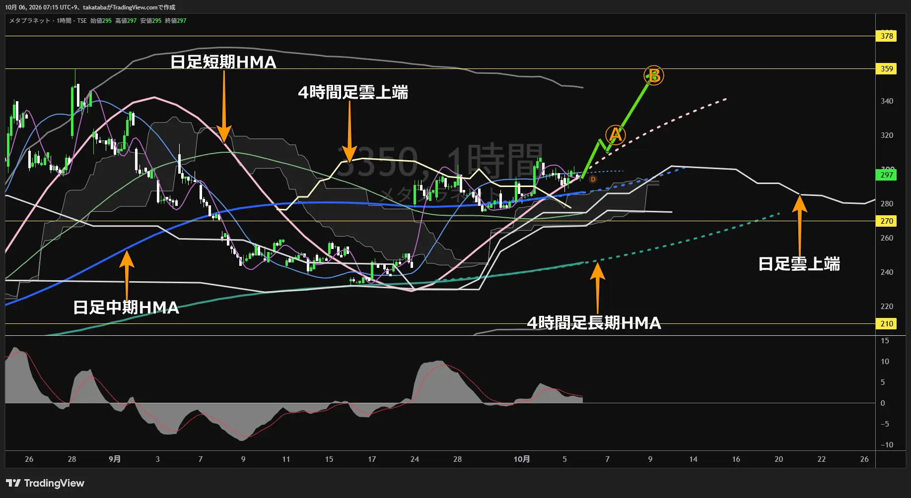The width and height of the screenshot is (911, 498).
Task: Click the 安値295 low value
Action: [x=150, y=21]
